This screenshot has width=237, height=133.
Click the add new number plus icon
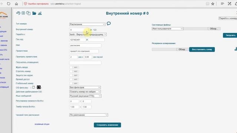23,13
